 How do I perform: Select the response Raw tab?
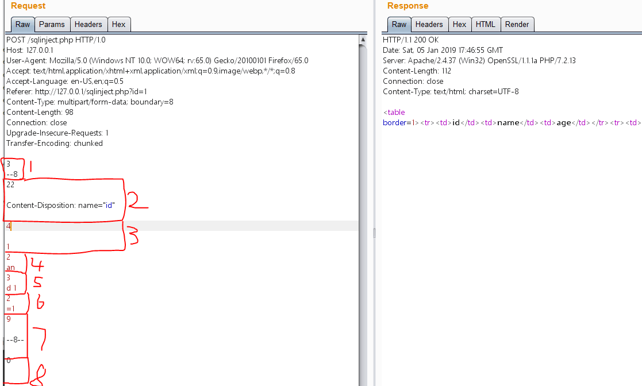pos(399,24)
